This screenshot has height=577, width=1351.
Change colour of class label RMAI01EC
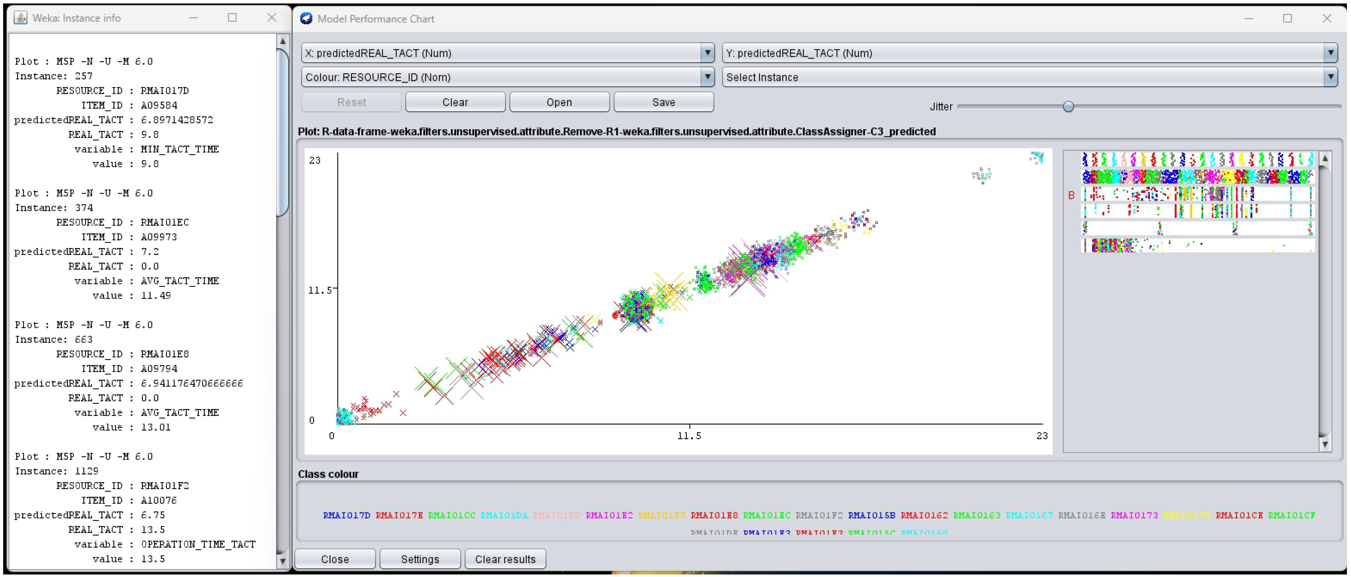coord(767,515)
